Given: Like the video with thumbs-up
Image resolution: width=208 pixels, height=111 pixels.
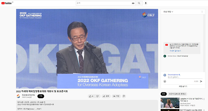Looking at the screenshot, I should pyautogui.click(x=91, y=96).
